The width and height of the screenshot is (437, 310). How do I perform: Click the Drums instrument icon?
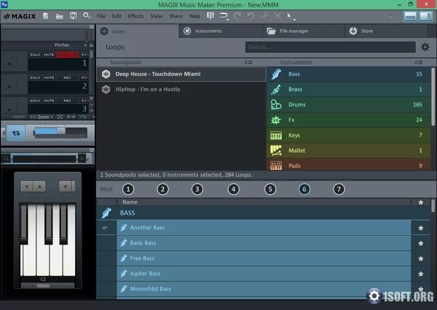[276, 104]
